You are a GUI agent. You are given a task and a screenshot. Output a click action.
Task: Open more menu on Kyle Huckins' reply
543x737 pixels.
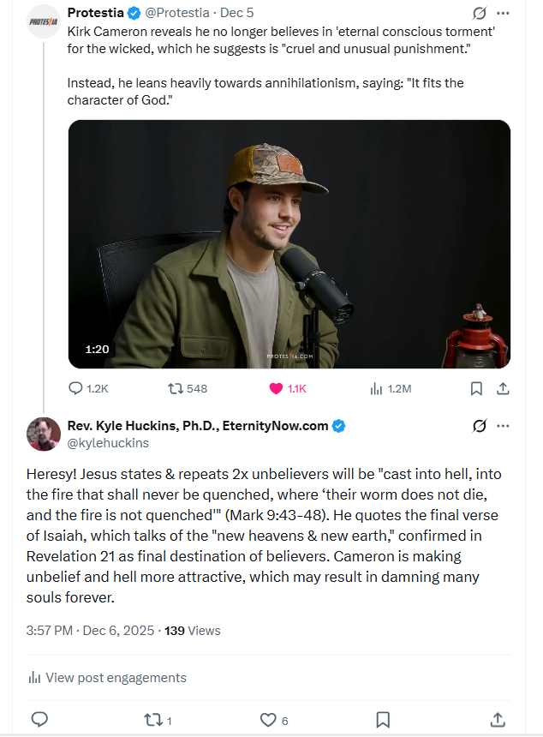coord(504,426)
